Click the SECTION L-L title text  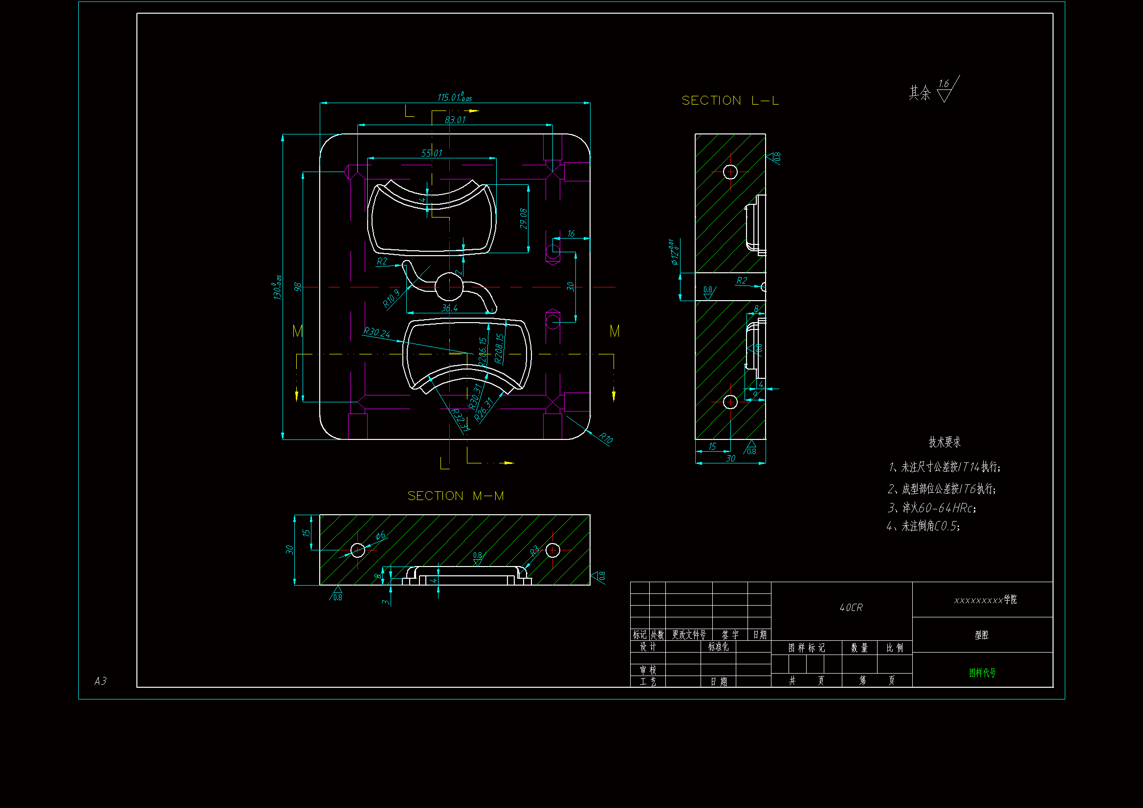point(730,101)
